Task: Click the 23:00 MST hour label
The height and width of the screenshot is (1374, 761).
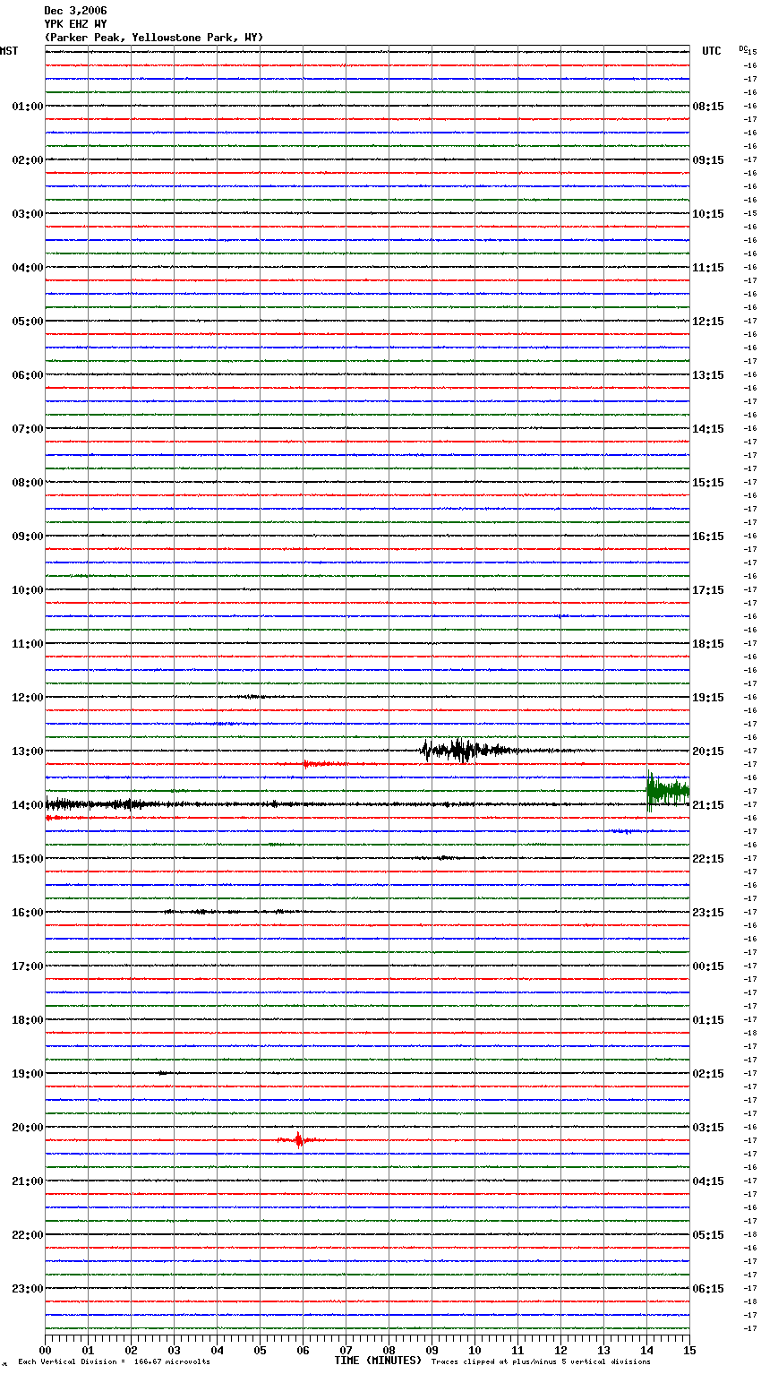Action: (27, 1289)
